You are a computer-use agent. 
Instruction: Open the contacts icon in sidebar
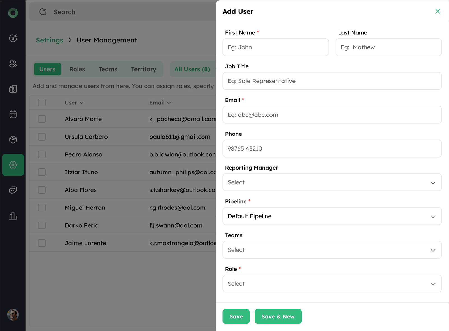[x=13, y=64]
